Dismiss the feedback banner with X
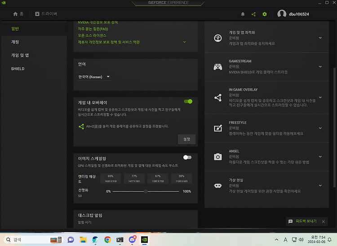Image resolution: width=337 pixels, height=246 pixels. (x=323, y=221)
